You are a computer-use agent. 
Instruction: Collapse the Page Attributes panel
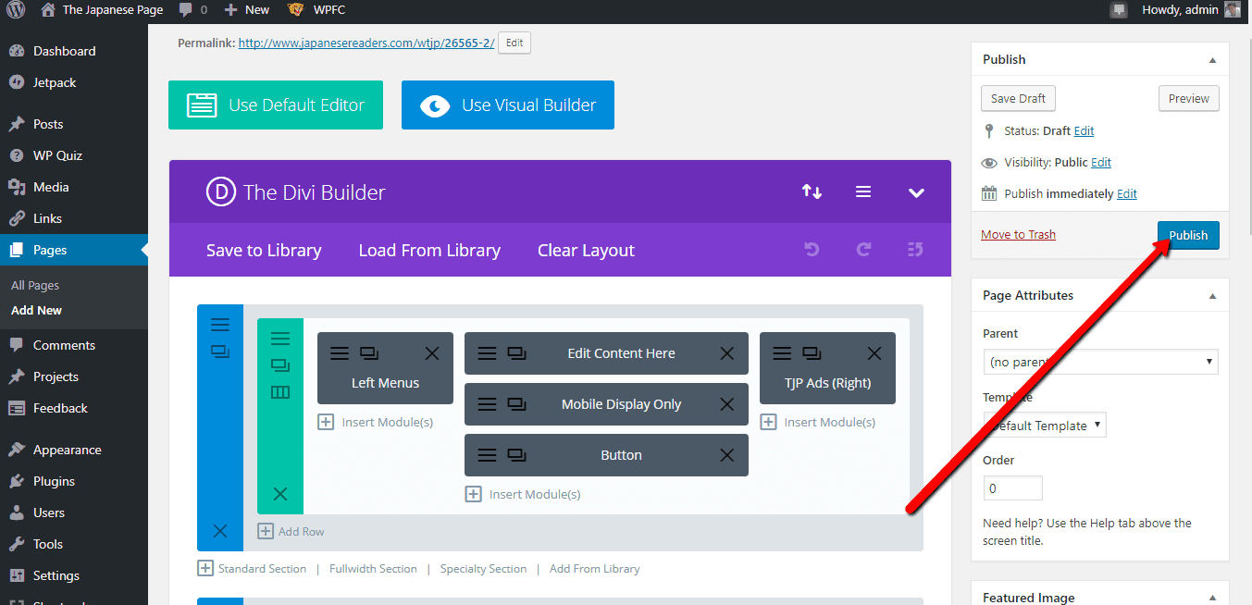tap(1212, 295)
